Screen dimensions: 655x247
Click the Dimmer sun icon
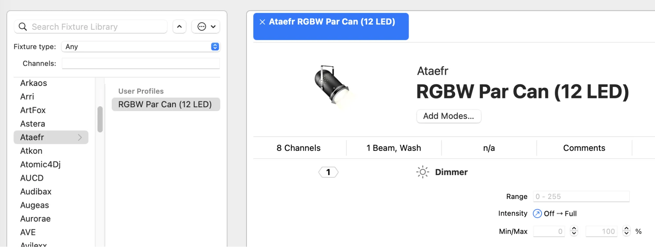(422, 172)
